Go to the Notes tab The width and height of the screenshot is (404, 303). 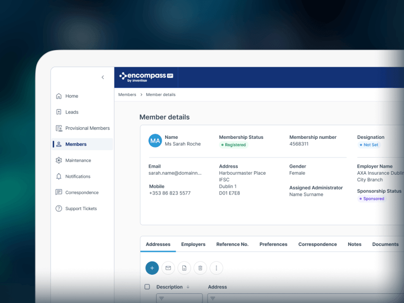pos(355,244)
